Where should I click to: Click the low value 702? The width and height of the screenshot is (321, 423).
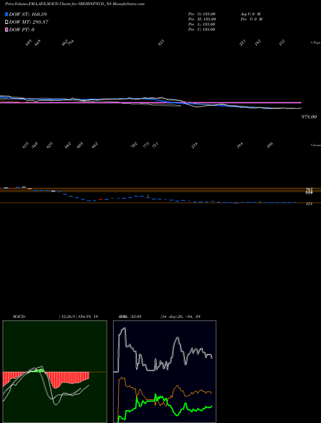click(134, 145)
